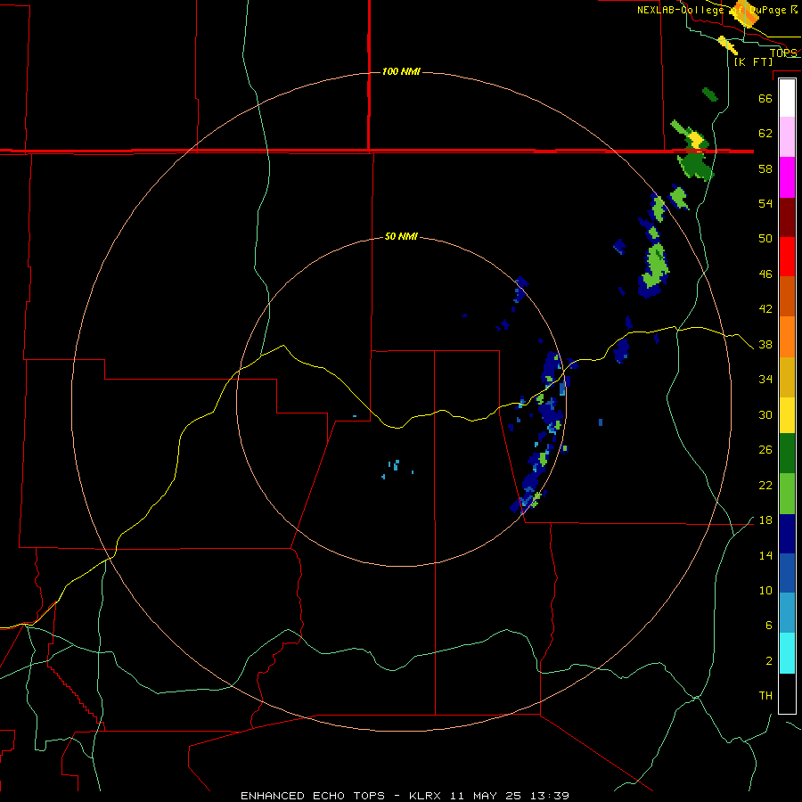
Task: Select the dark green legend swatch
Action: pos(787,454)
